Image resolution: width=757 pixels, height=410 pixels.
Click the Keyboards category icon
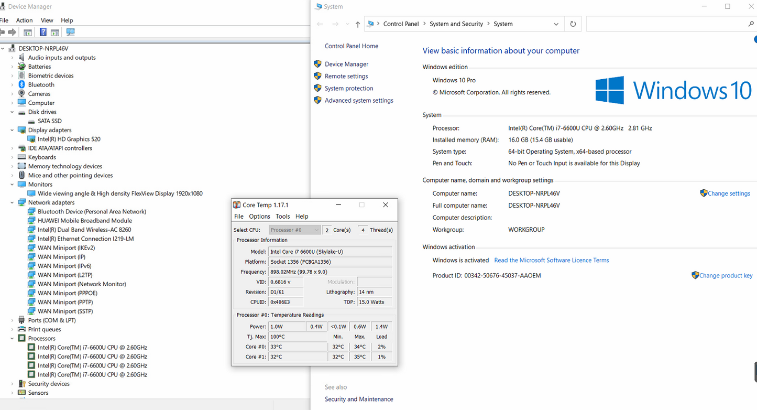click(x=21, y=157)
